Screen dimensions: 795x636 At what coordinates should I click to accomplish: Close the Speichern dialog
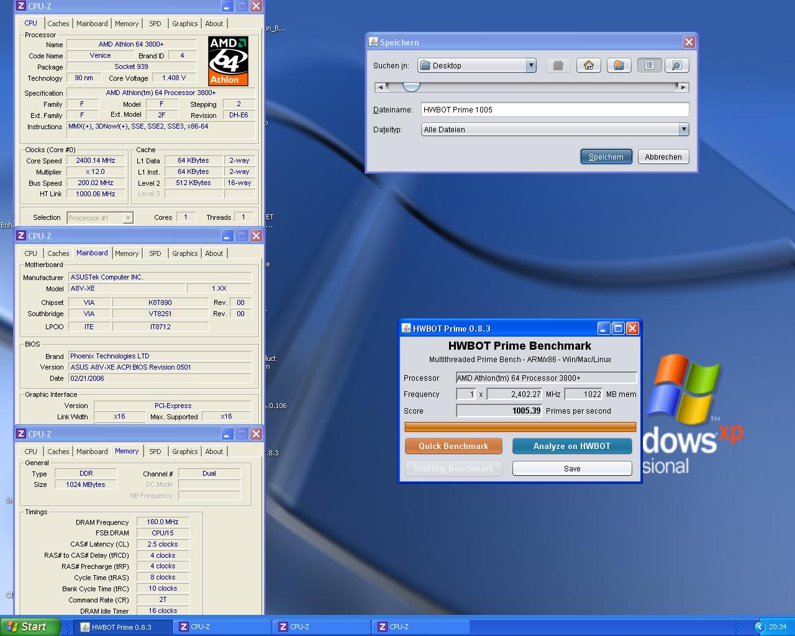point(689,42)
